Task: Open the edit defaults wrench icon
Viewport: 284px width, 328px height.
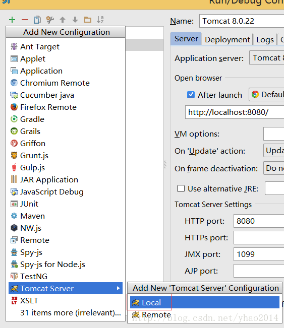Action: (x=50, y=20)
